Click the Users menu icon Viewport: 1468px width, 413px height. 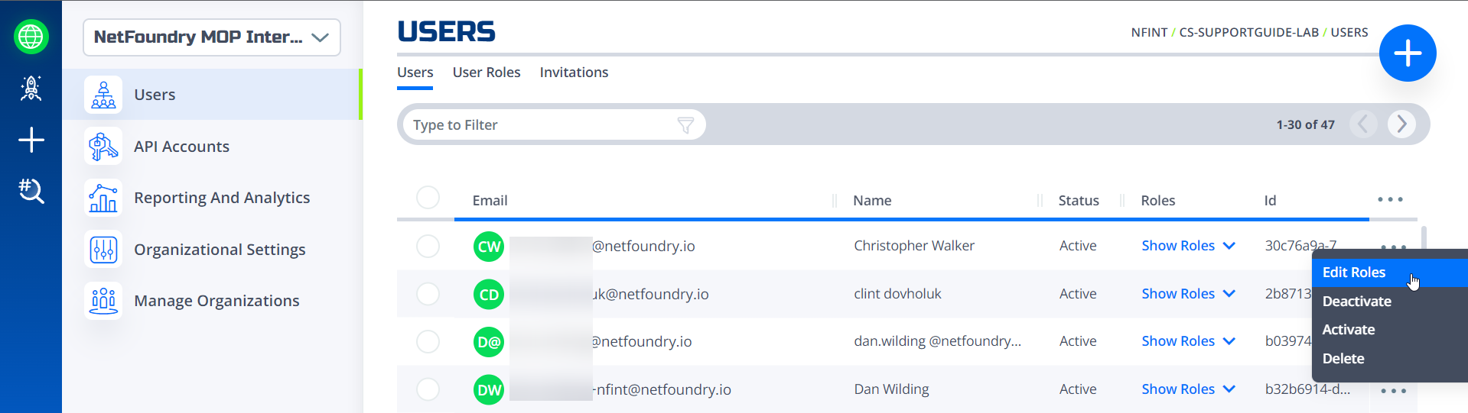(103, 95)
